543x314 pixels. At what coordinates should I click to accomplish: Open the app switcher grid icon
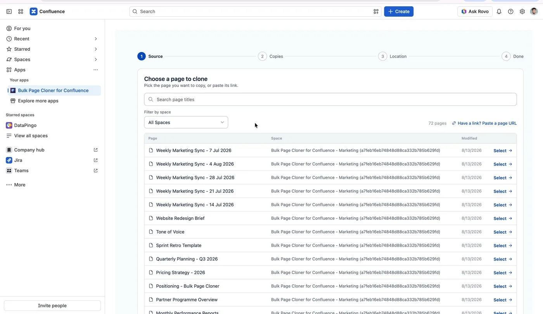coord(21,12)
